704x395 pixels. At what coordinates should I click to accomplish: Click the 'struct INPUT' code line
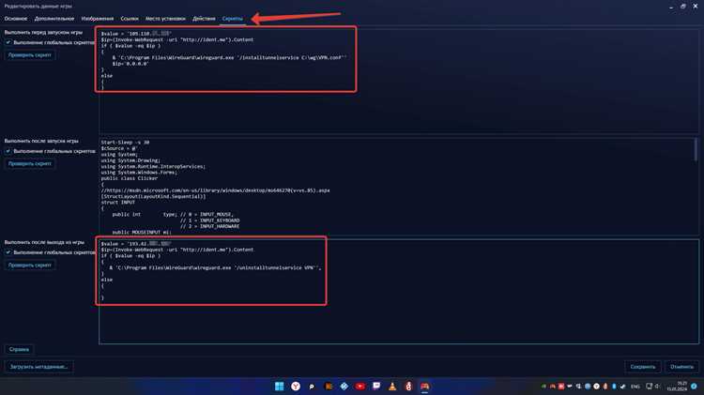coord(118,203)
